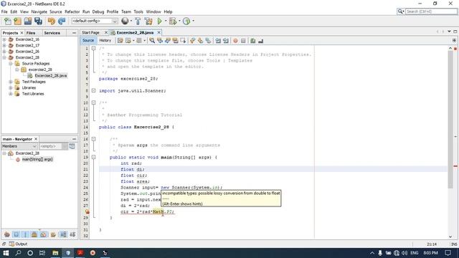Toggle Show Non-Public Members filter in Navigator
The width and height of the screenshot is (459, 258).
coord(34,234)
